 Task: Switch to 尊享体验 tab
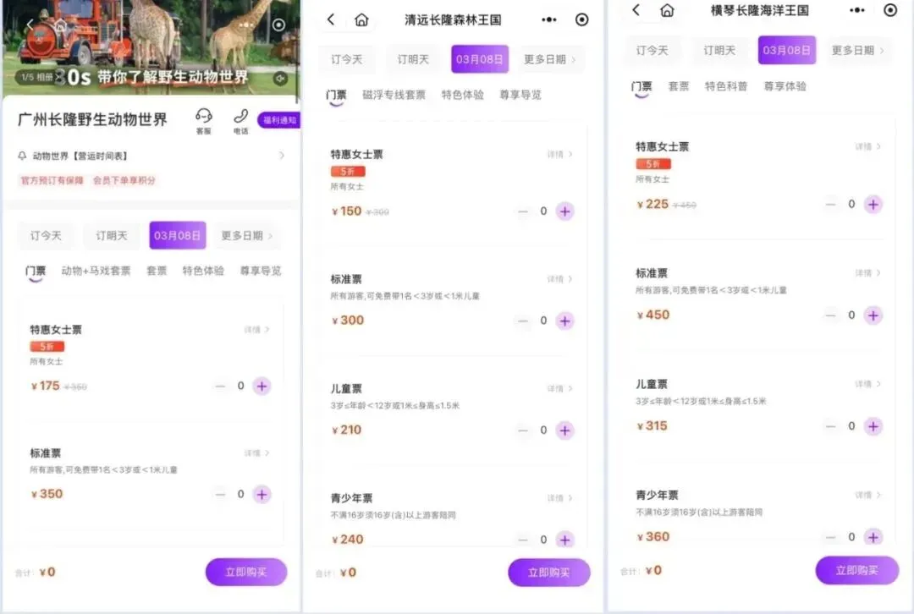(x=785, y=86)
